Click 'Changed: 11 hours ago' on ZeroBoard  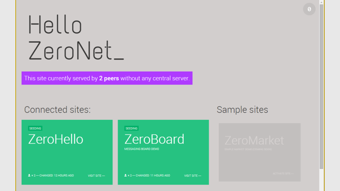[x=153, y=175]
